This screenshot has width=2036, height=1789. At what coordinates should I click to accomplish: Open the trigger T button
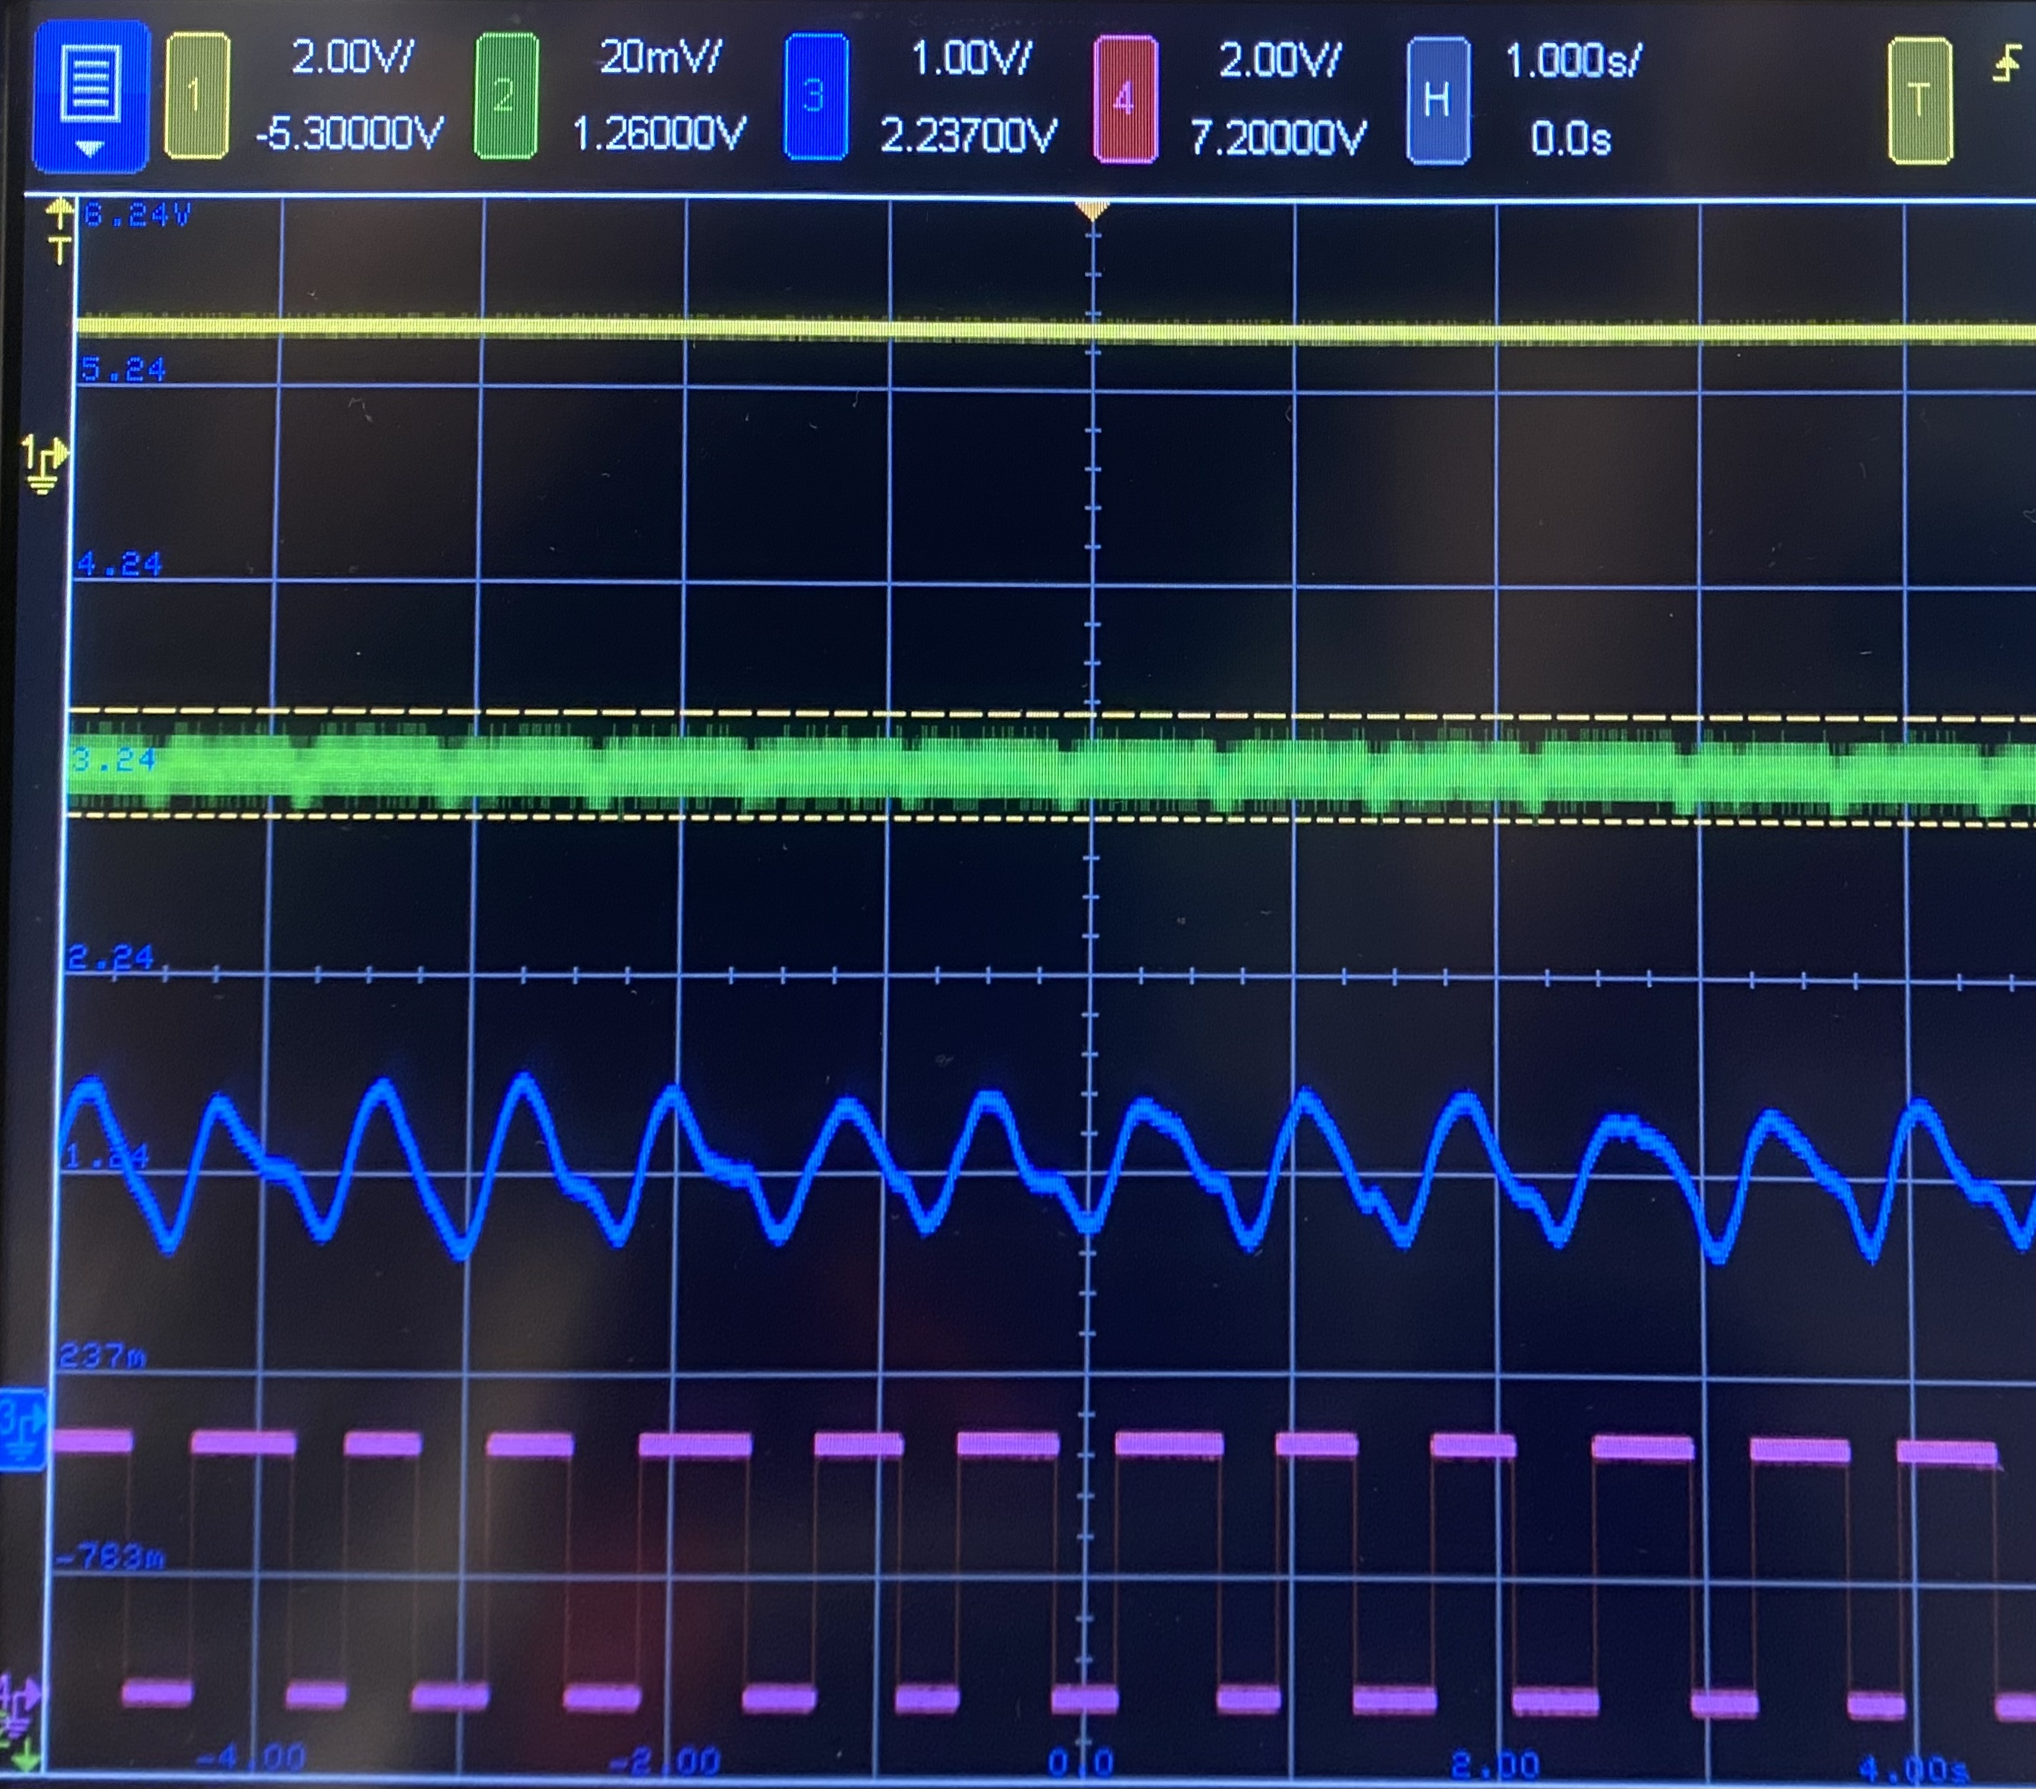[x=1920, y=100]
